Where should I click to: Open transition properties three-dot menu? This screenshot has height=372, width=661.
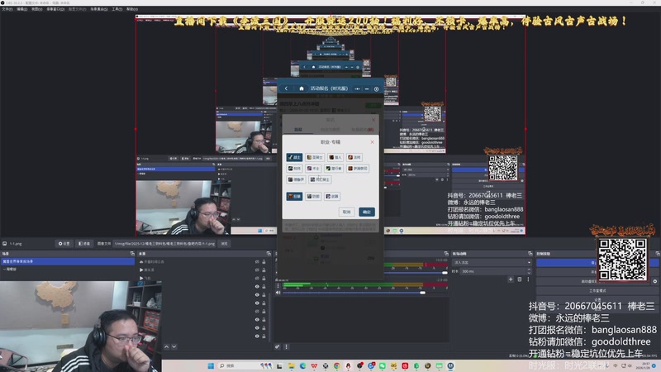point(528,279)
